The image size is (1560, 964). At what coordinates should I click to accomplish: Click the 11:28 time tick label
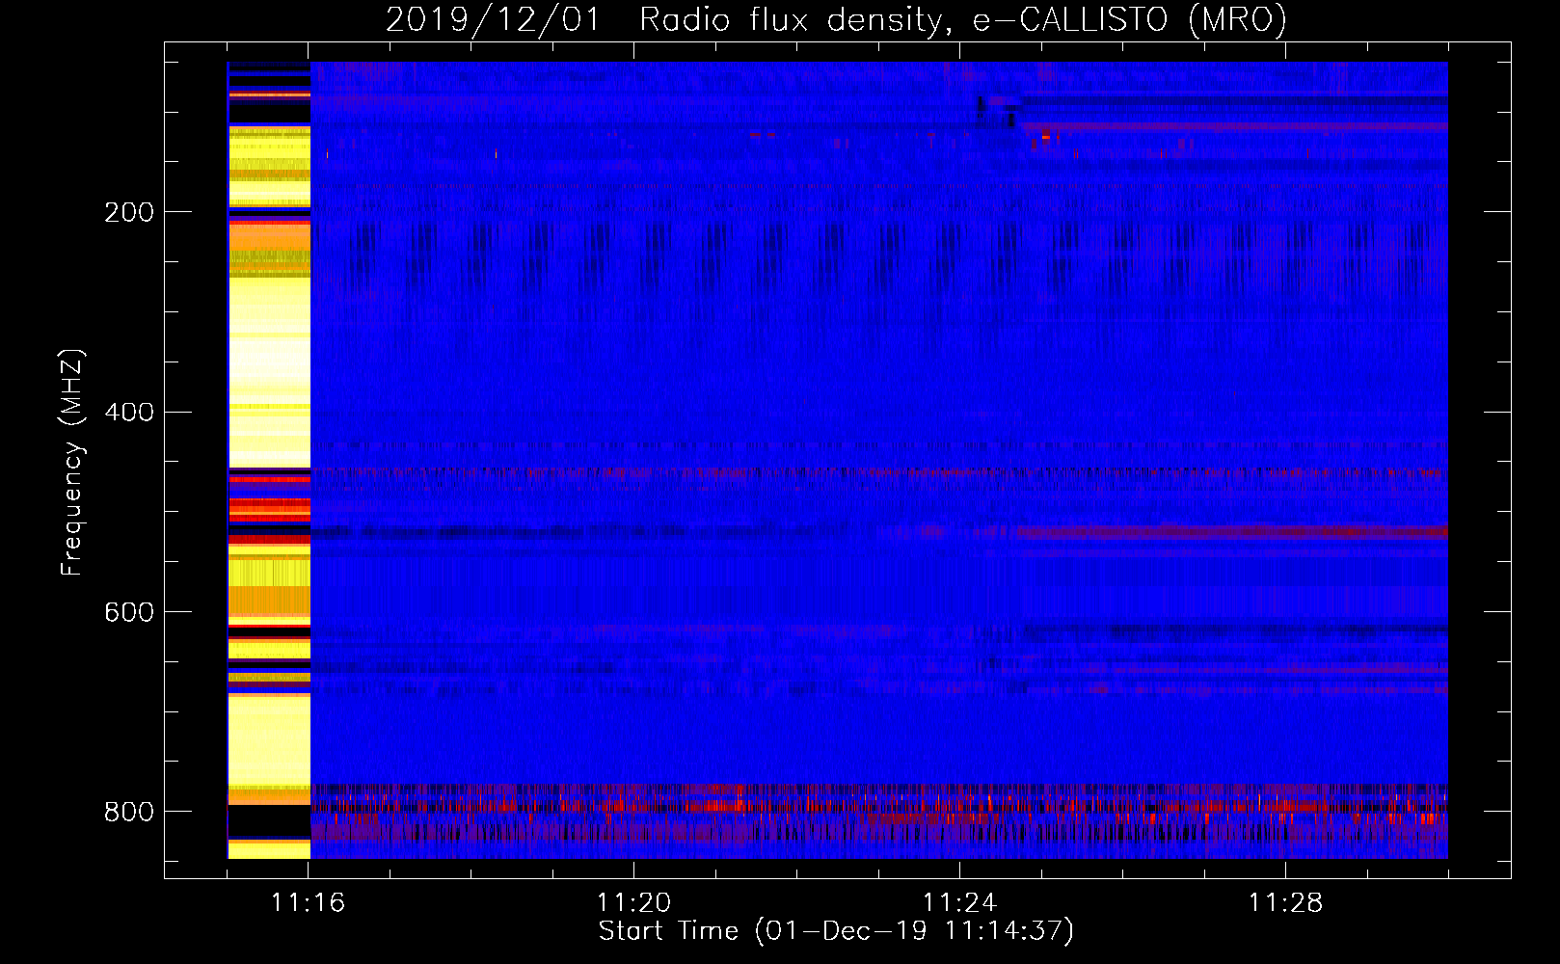[x=1286, y=903]
